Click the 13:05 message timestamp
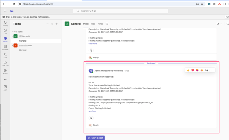Viewport: 229px width, 140px height. coord(127,71)
